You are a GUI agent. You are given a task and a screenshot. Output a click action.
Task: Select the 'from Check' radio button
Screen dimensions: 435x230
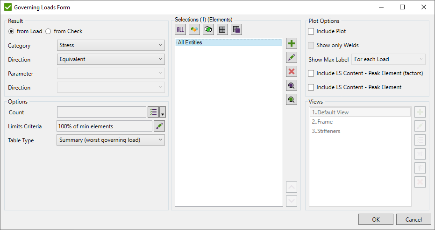(48, 31)
